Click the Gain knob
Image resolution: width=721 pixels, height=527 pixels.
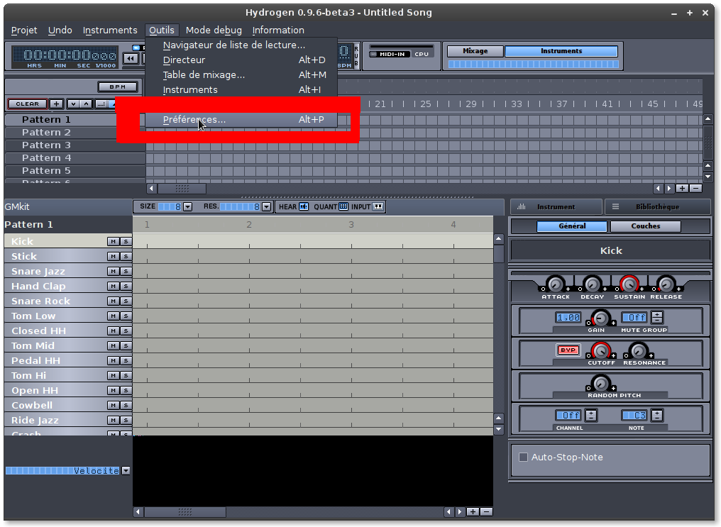[600, 318]
